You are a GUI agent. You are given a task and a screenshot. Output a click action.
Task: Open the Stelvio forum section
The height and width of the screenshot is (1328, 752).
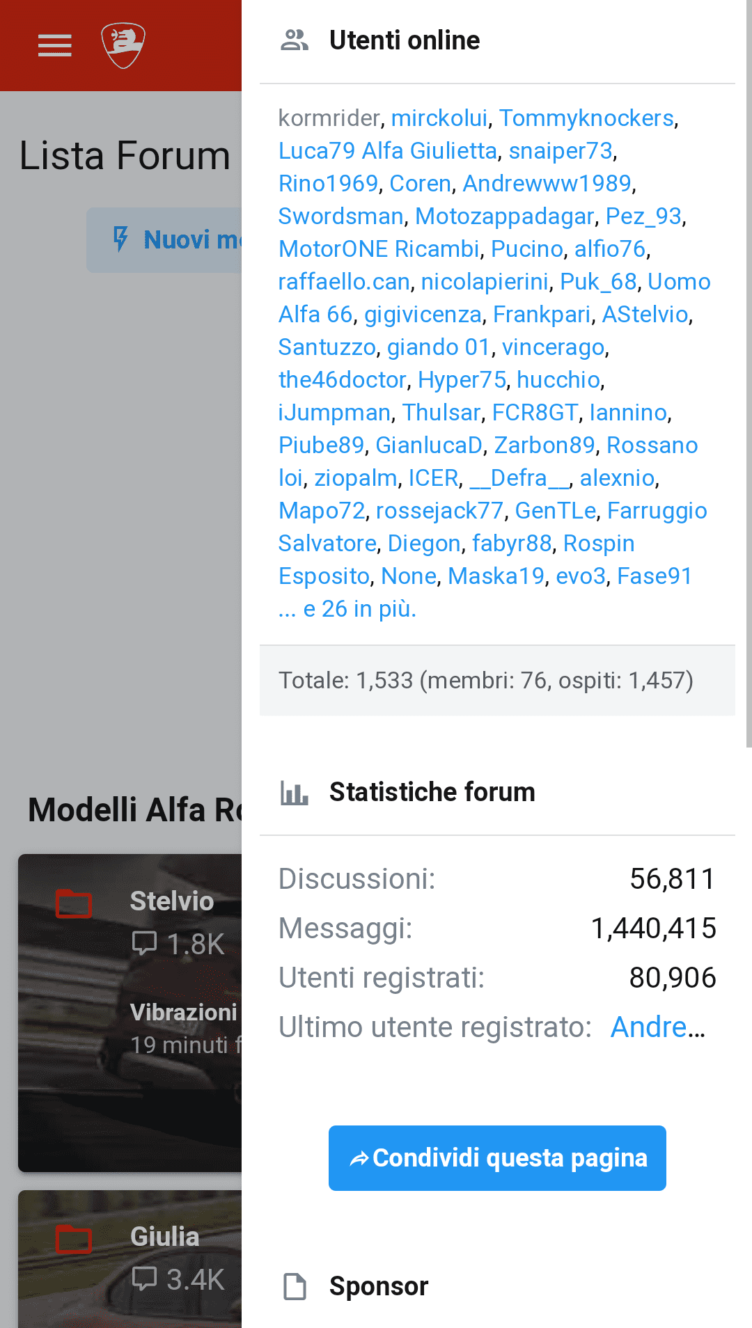coord(171,901)
